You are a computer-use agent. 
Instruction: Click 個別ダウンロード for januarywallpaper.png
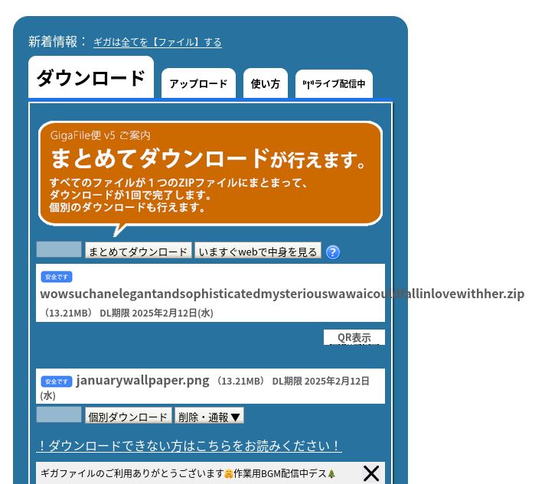(x=129, y=416)
